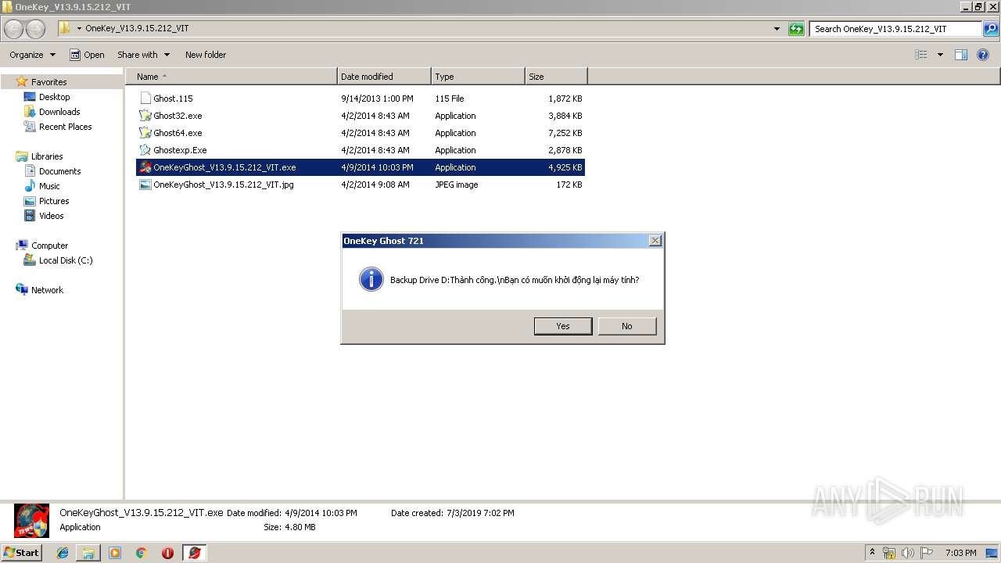Open Downloads in Favorites
This screenshot has width=1001, height=563.
59,112
